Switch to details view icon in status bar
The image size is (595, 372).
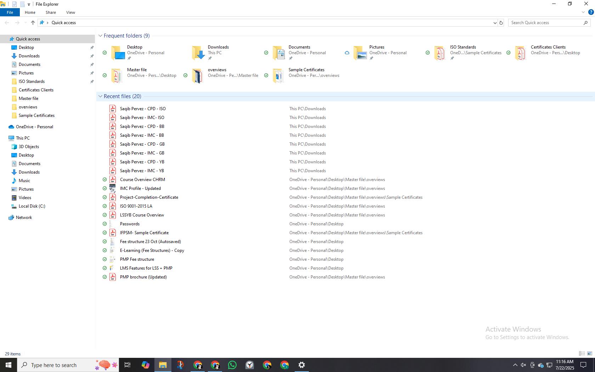582,354
